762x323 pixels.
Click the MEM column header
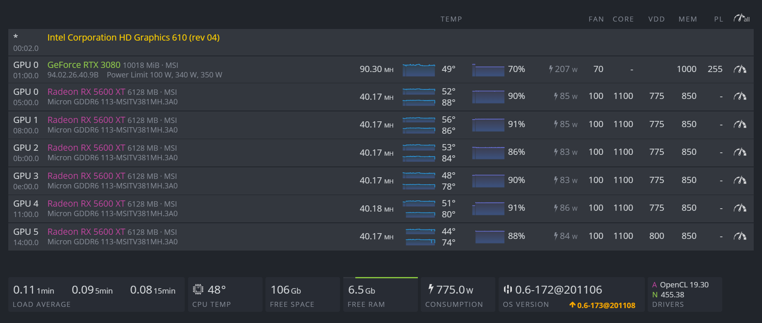click(x=688, y=19)
